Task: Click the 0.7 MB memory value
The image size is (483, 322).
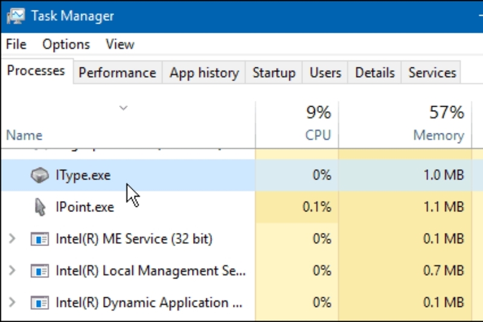Action: pyautogui.click(x=444, y=271)
